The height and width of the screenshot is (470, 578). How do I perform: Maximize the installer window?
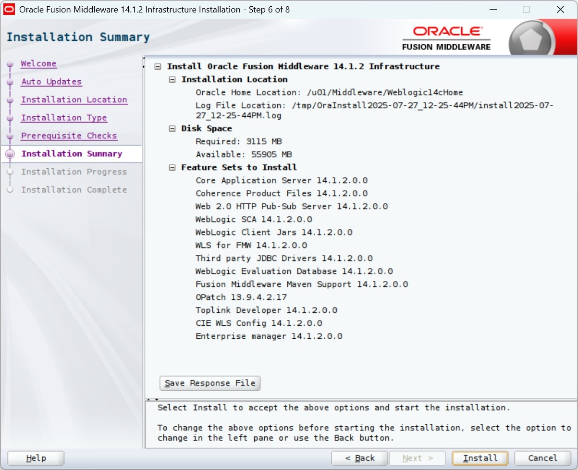click(526, 9)
